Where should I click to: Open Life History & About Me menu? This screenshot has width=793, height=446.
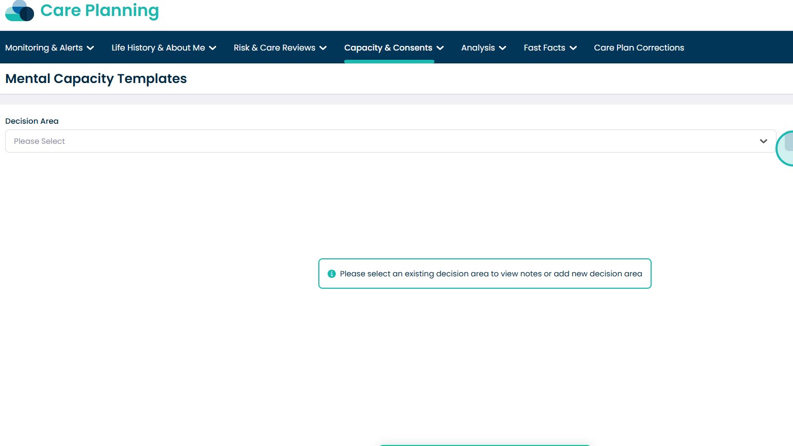point(158,47)
